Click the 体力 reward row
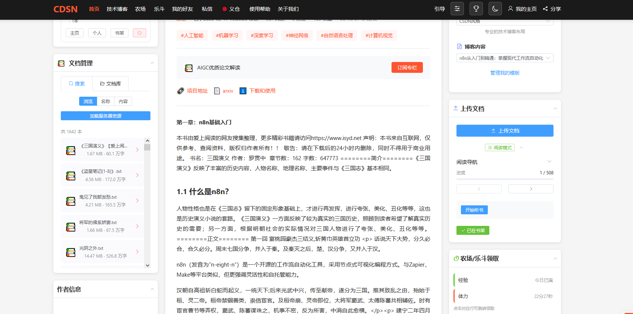This screenshot has width=633, height=314. (x=505, y=296)
